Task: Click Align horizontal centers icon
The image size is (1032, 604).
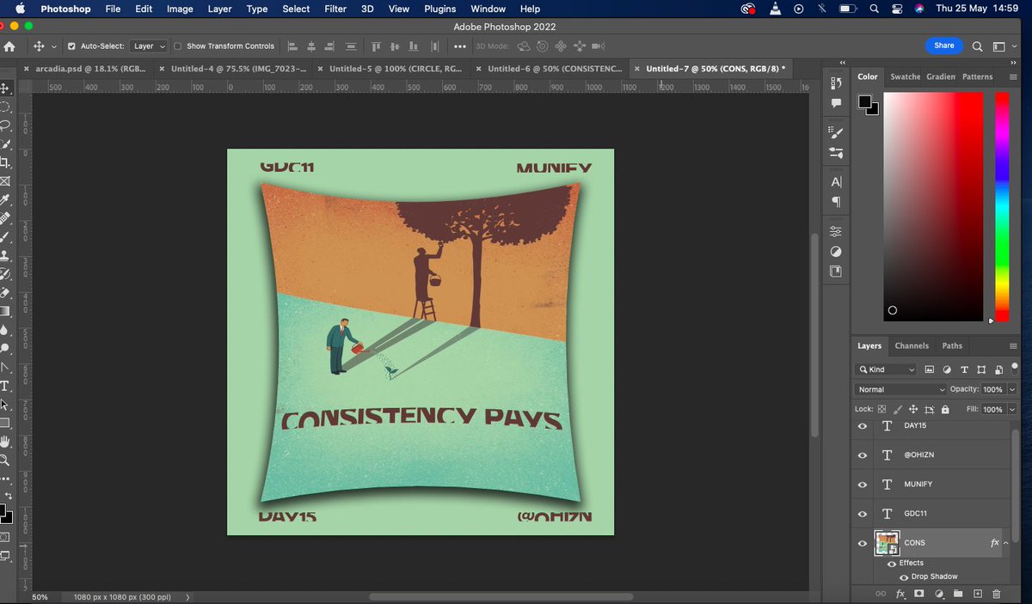Action: point(311,46)
